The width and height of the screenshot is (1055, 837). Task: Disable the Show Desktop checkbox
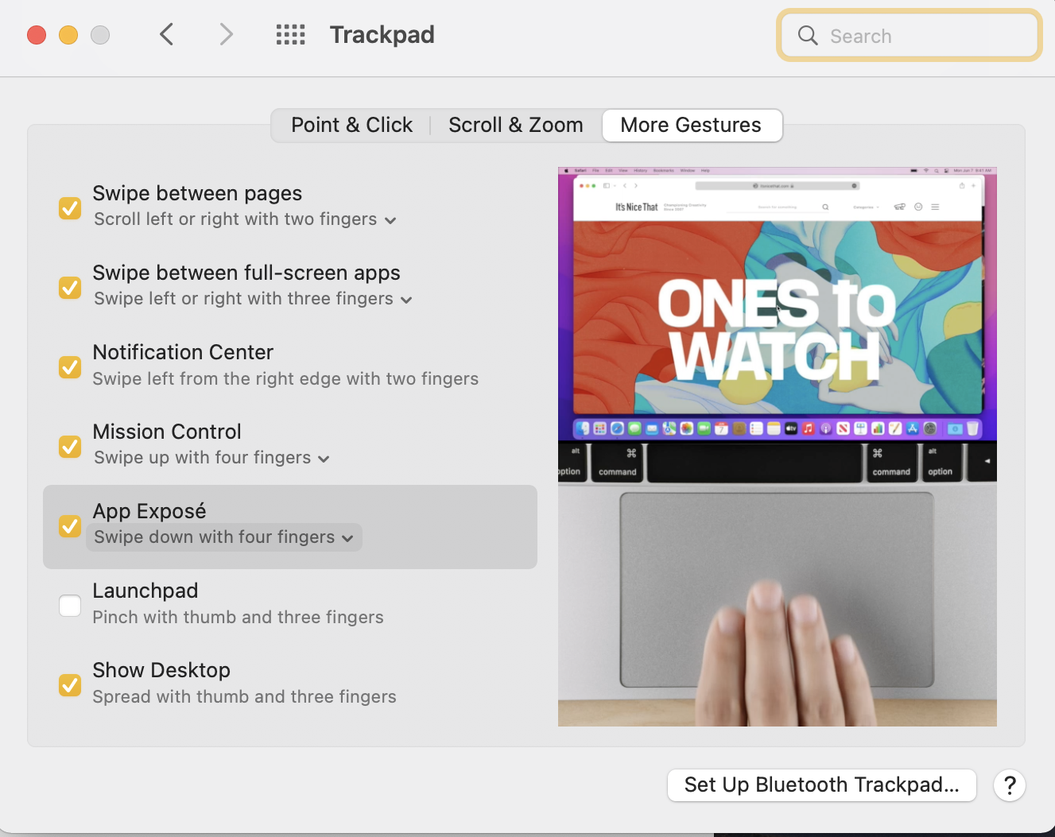coord(70,684)
